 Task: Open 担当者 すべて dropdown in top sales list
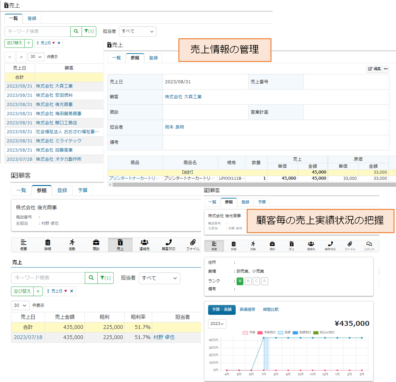137,31
